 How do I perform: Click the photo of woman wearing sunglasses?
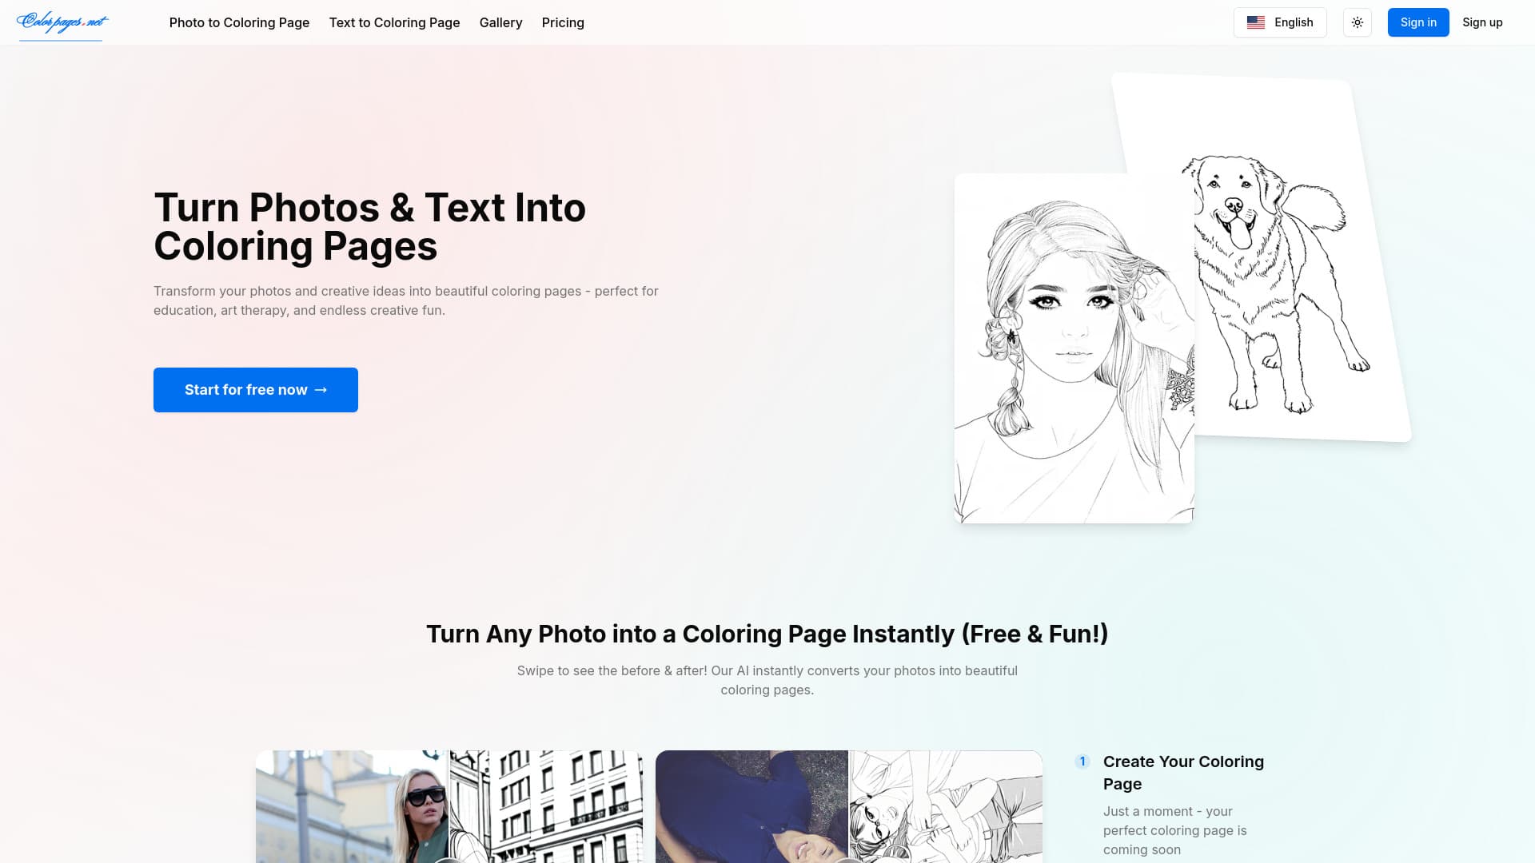pyautogui.click(x=352, y=806)
